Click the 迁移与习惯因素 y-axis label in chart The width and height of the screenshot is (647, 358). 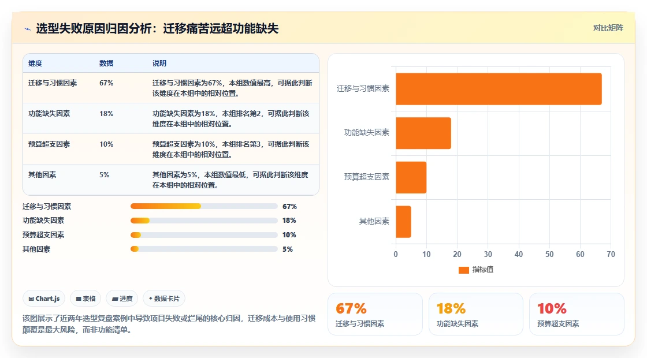(363, 88)
